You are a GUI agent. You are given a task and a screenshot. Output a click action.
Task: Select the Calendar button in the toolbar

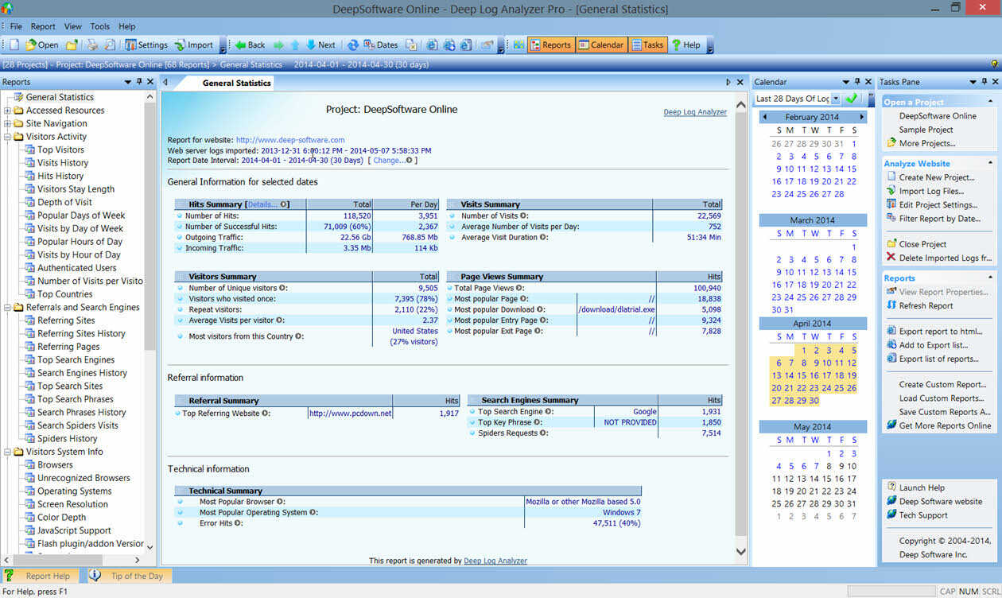click(601, 45)
